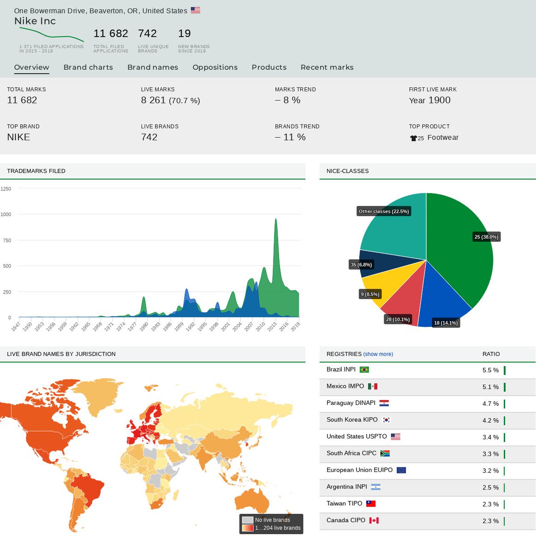536x554 pixels.
Task: Open the United States USPTO registry
Action: pyautogui.click(x=357, y=436)
